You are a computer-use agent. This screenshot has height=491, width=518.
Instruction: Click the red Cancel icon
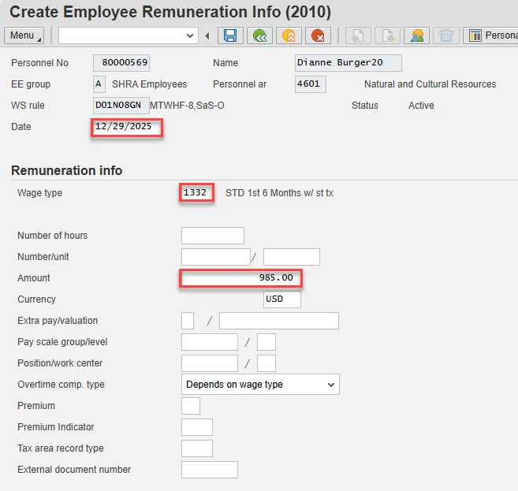click(318, 35)
